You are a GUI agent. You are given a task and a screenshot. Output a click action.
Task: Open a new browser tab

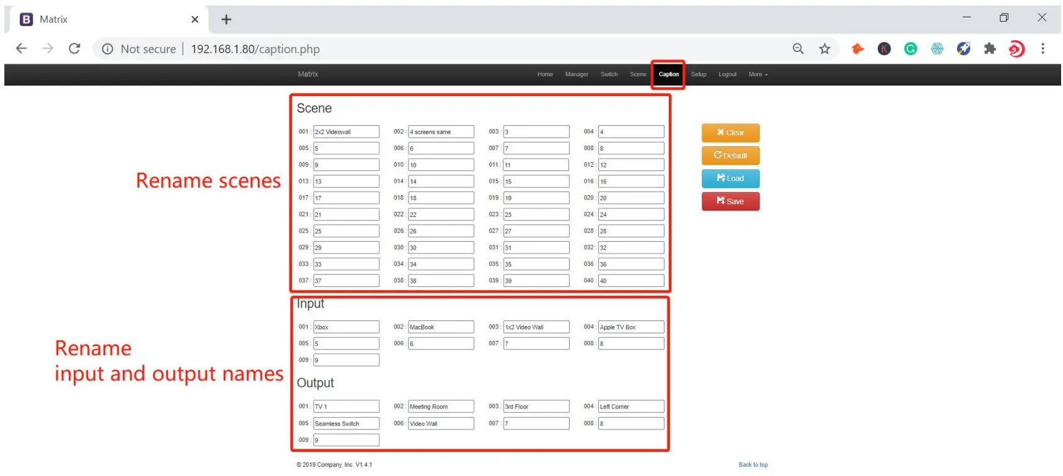tap(226, 19)
